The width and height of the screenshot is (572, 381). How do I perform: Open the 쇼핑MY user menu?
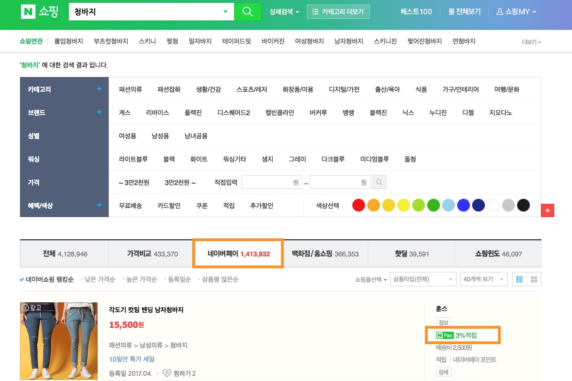point(516,12)
